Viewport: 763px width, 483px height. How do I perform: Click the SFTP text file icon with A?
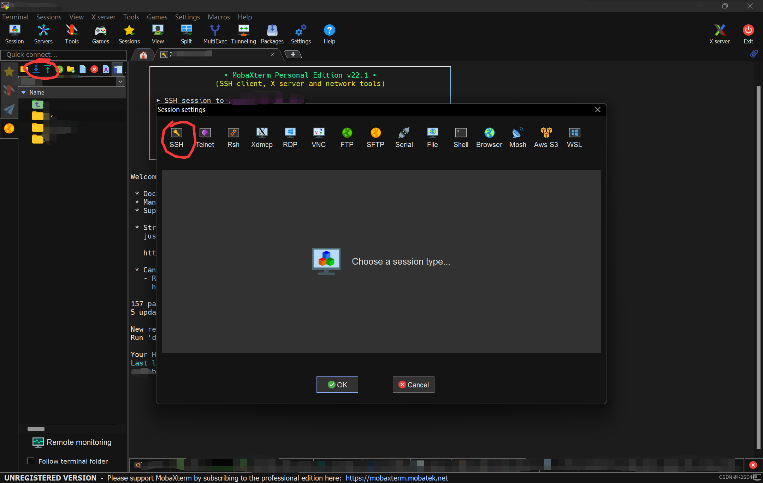[x=106, y=69]
